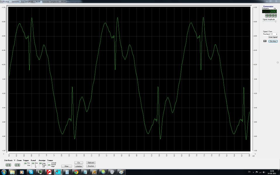
Task: Open Windows Explorer from the taskbar
Action: tap(13, 172)
